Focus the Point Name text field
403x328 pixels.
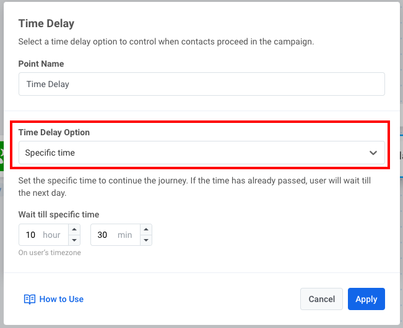pyautogui.click(x=202, y=84)
